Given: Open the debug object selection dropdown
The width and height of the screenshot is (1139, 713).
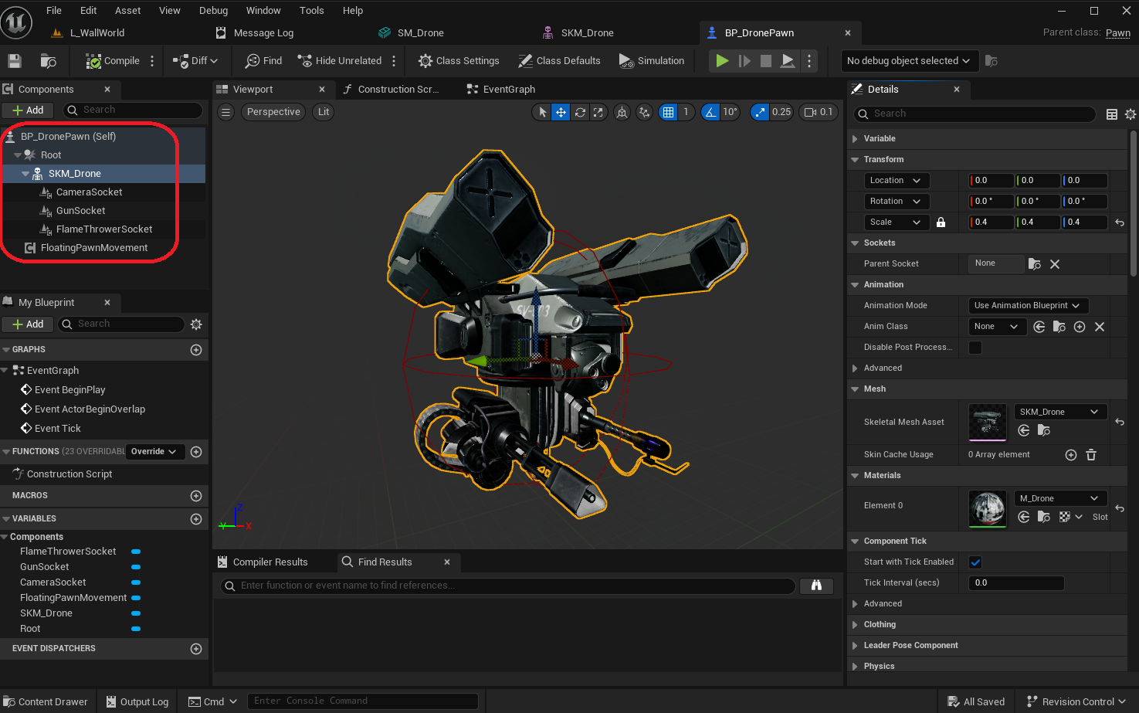Looking at the screenshot, I should pos(908,61).
